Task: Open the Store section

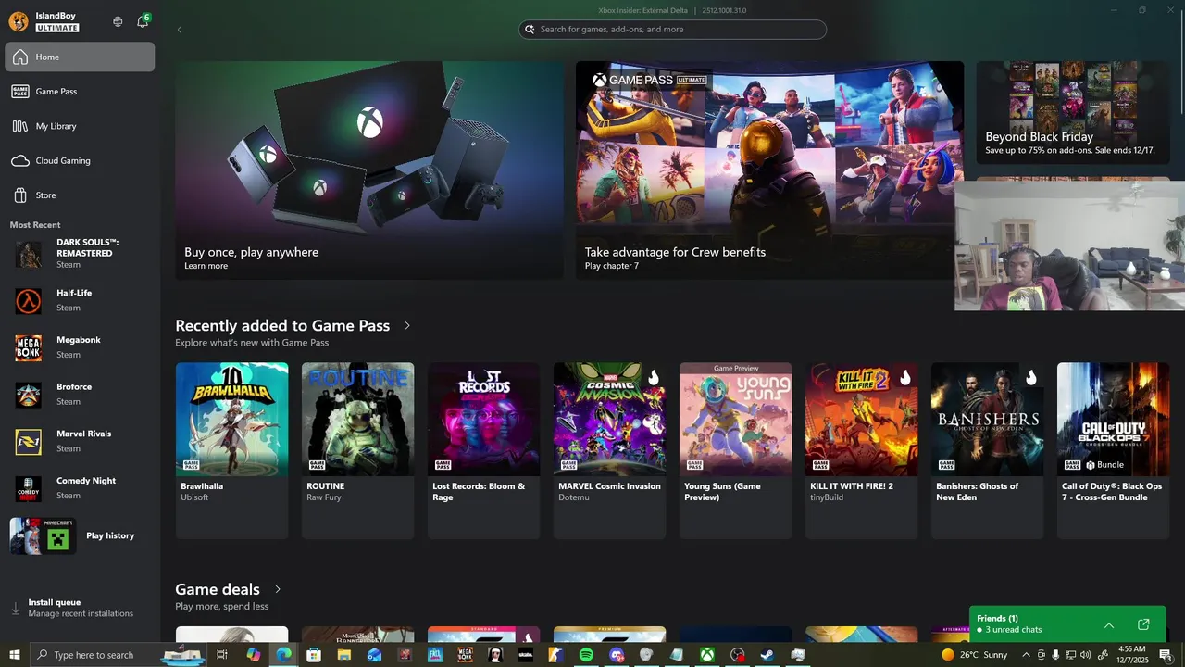Action: (x=80, y=195)
